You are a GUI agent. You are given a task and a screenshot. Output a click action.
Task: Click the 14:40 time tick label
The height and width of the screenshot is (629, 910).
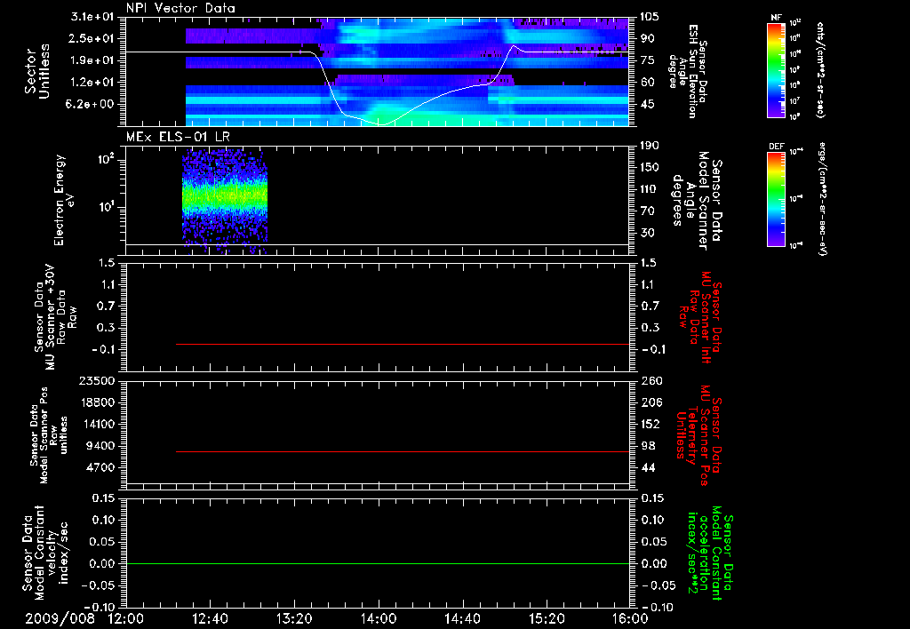462,618
